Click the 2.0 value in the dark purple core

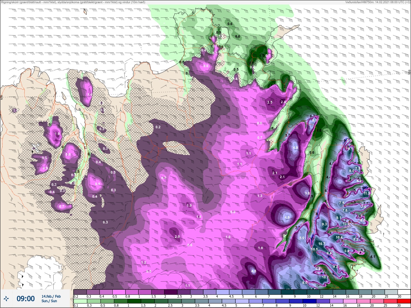(177, 237)
